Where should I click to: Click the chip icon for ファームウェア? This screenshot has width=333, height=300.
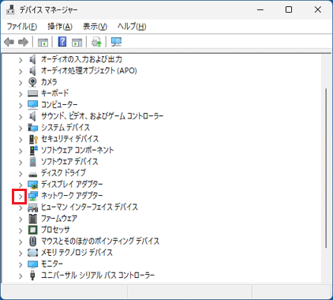32,219
